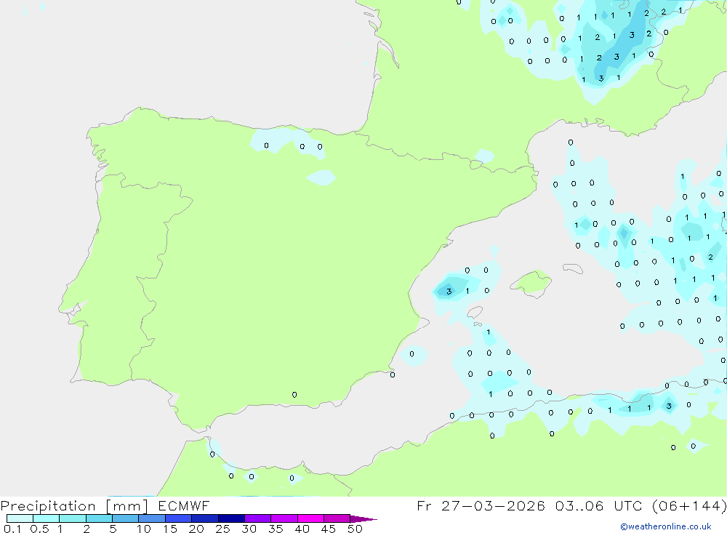Pick the 0.5–1 mm legend swatch
This screenshot has width=727, height=533.
(47, 518)
